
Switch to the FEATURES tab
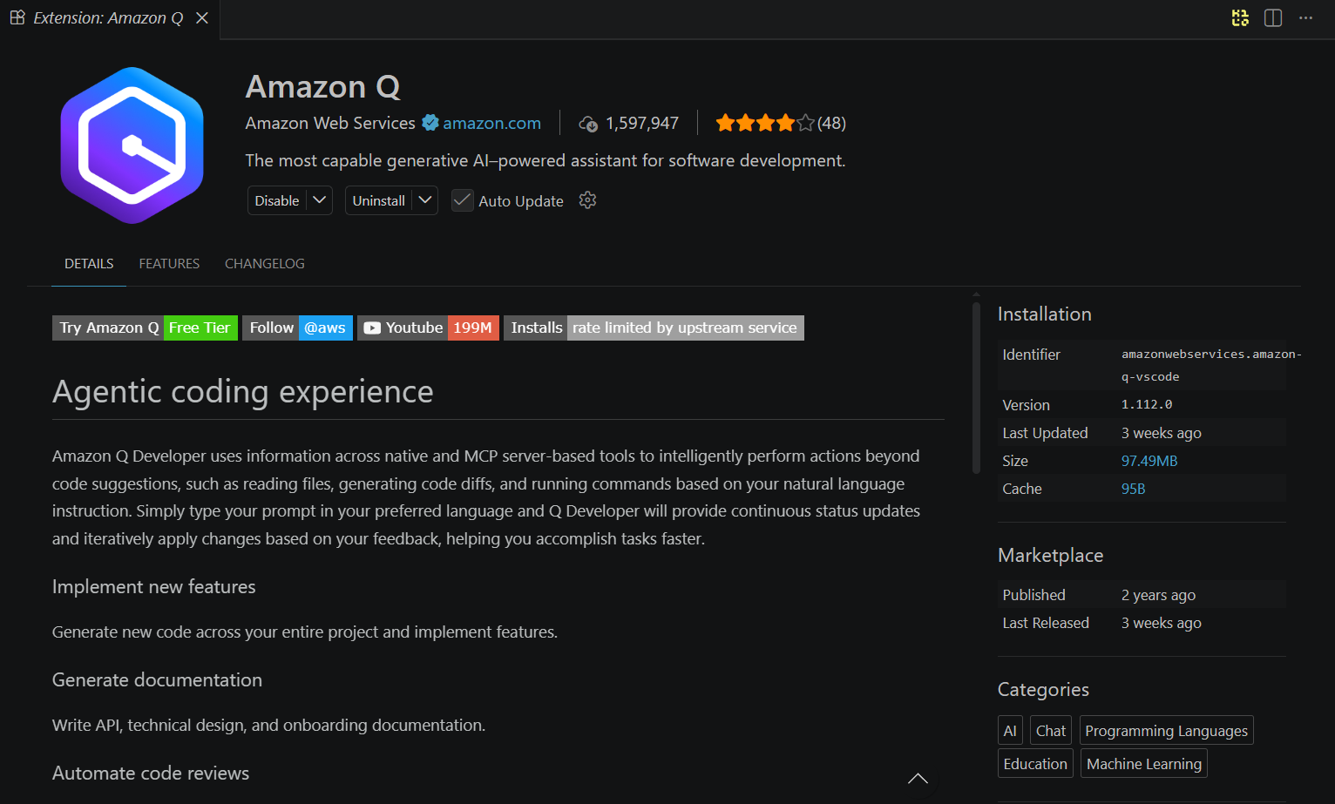[x=169, y=264]
